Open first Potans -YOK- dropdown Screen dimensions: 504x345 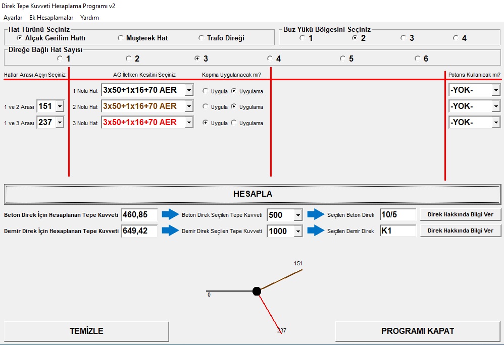(496, 90)
